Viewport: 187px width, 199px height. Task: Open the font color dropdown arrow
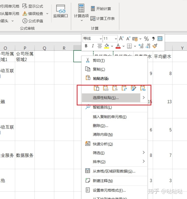coord(123,46)
